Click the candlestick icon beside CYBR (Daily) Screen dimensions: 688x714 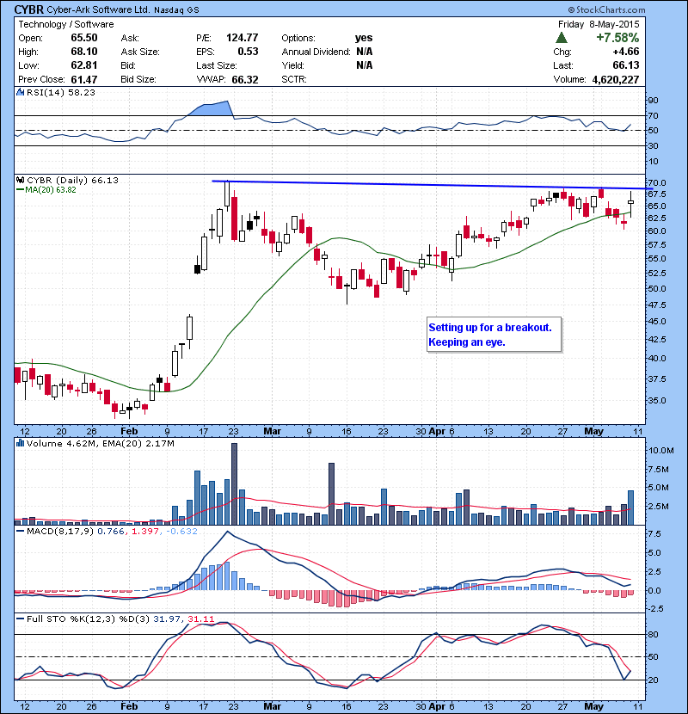click(x=20, y=181)
